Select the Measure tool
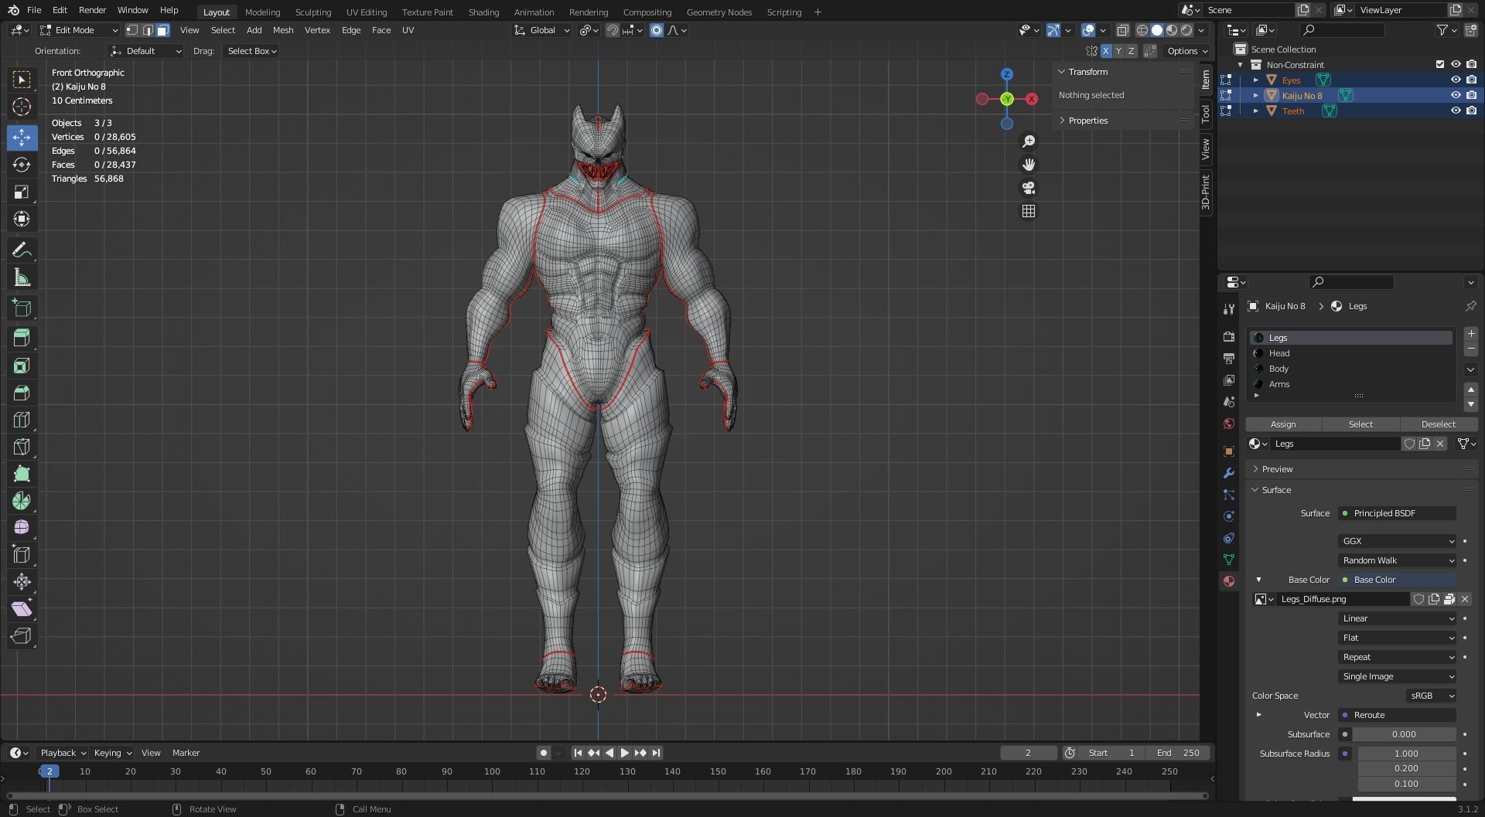This screenshot has width=1485, height=817. [x=22, y=277]
